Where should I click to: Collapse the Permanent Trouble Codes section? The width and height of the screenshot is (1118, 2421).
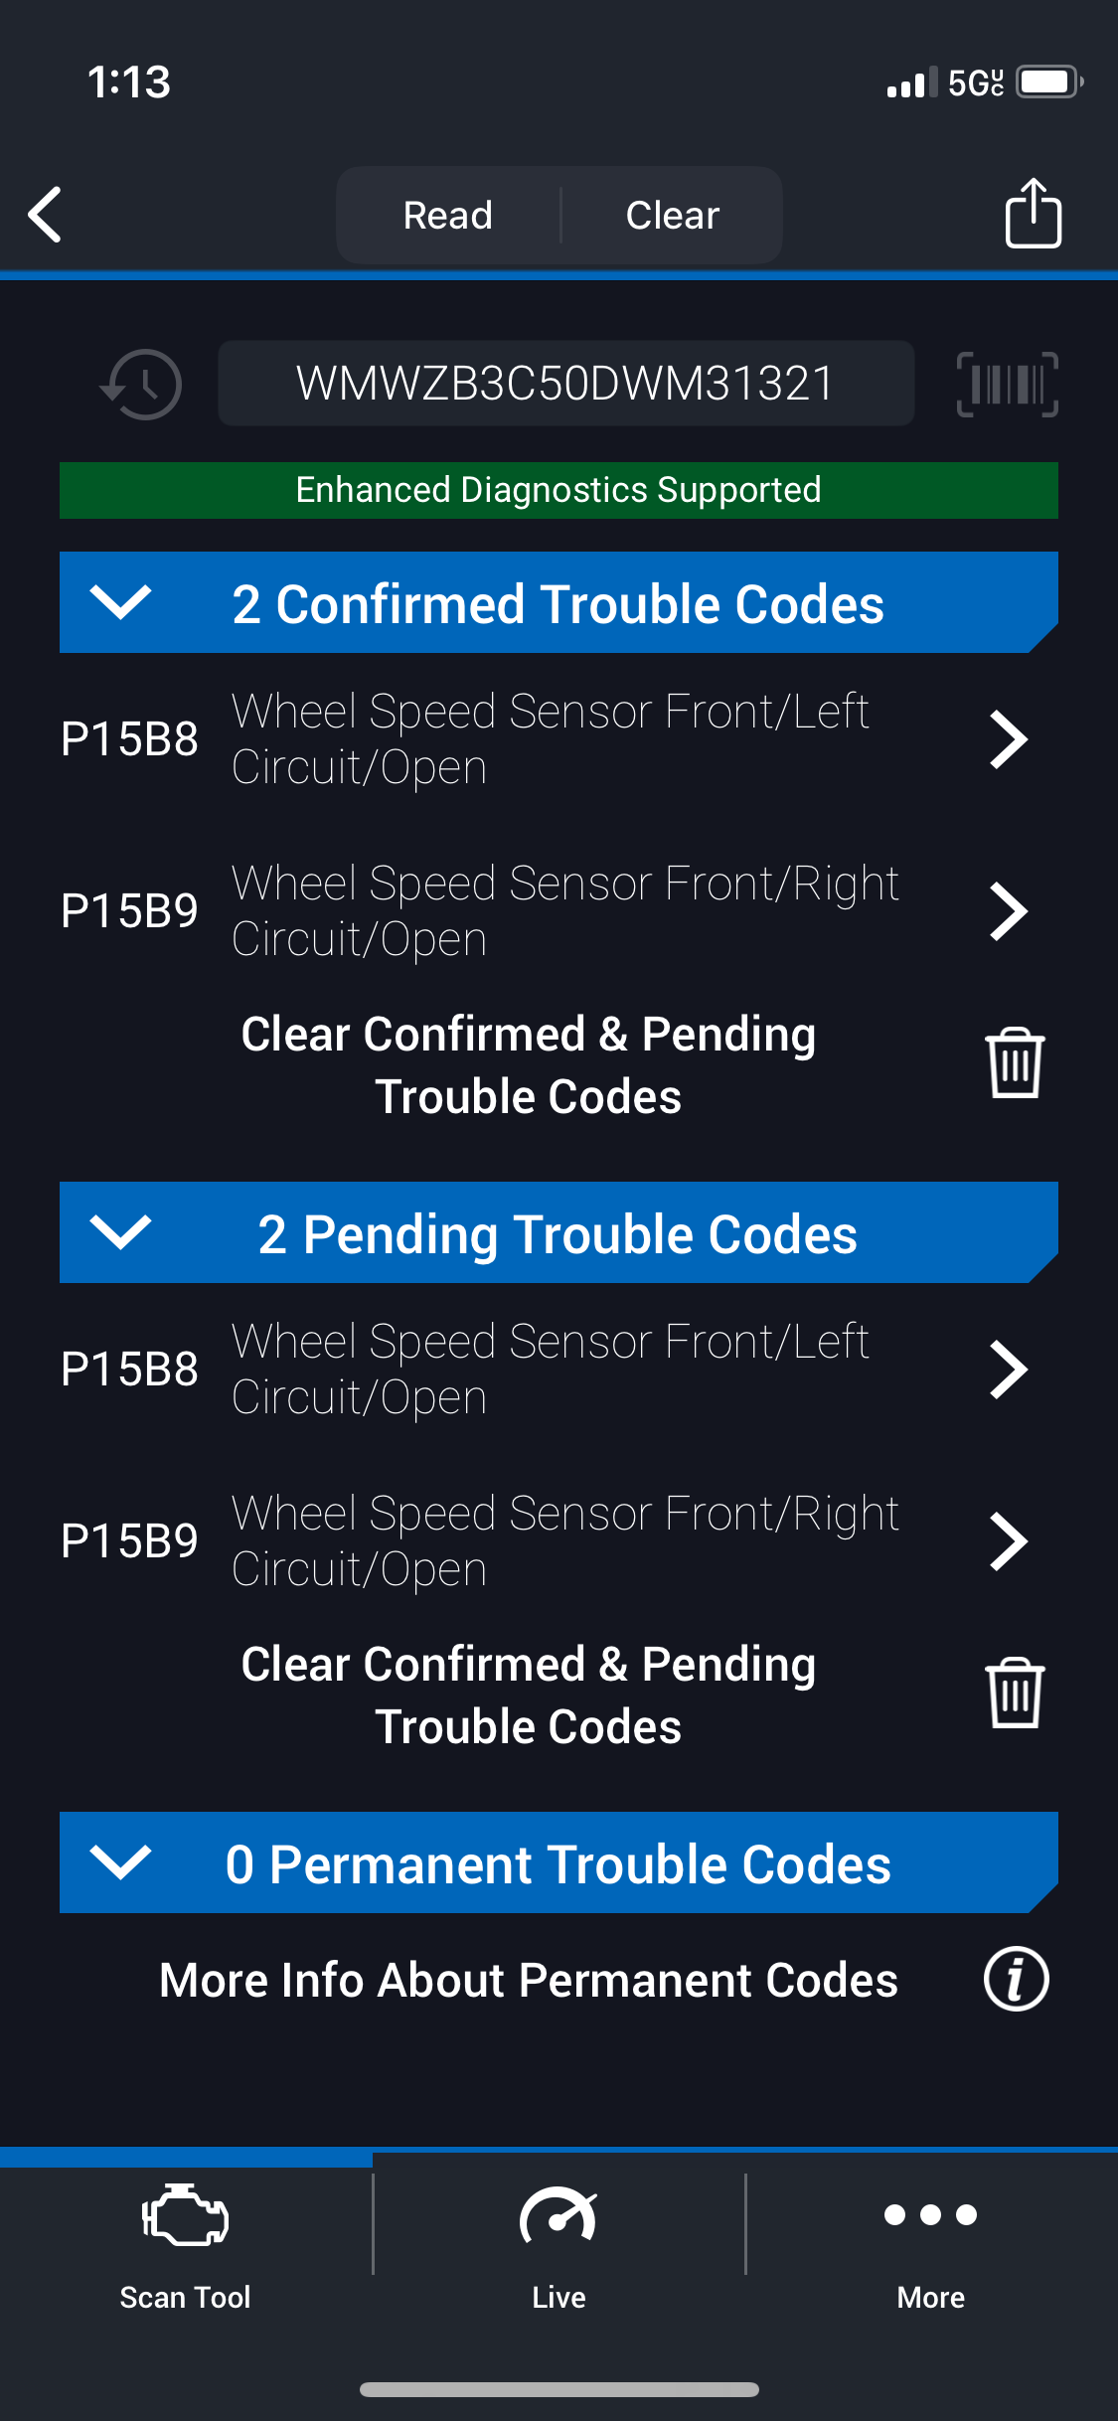tap(120, 1862)
